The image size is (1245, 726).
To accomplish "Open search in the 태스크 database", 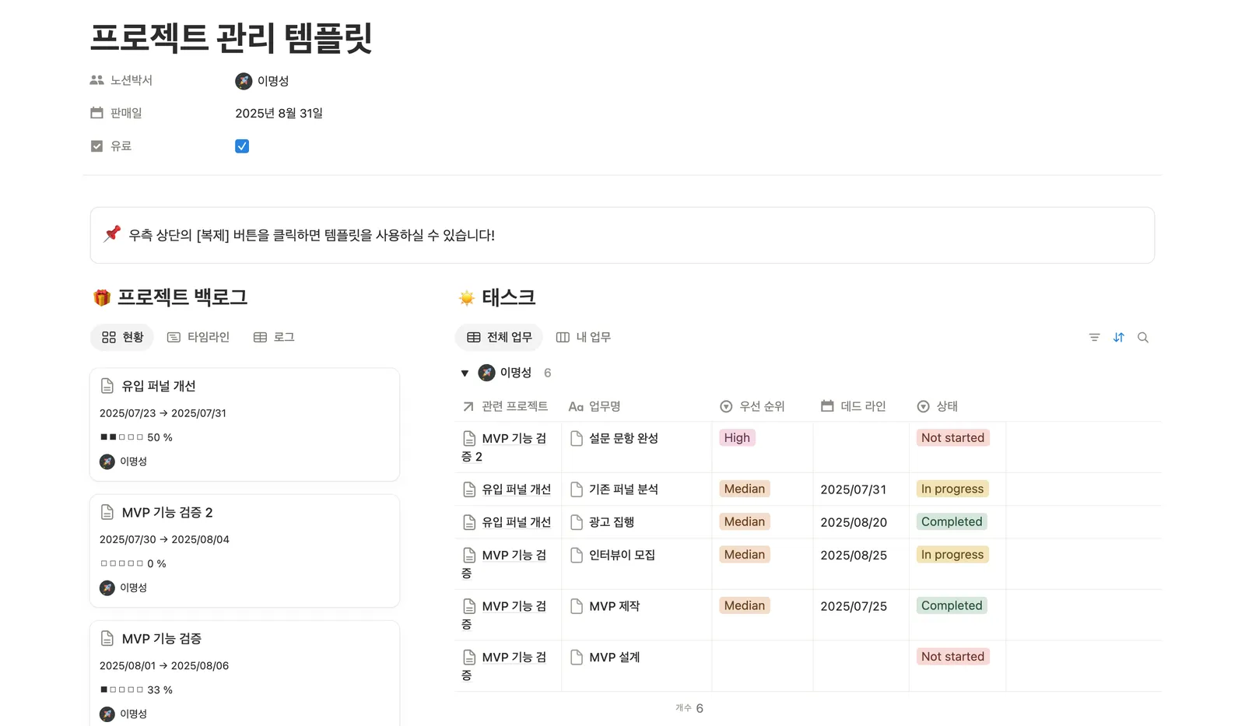I will click(1142, 337).
